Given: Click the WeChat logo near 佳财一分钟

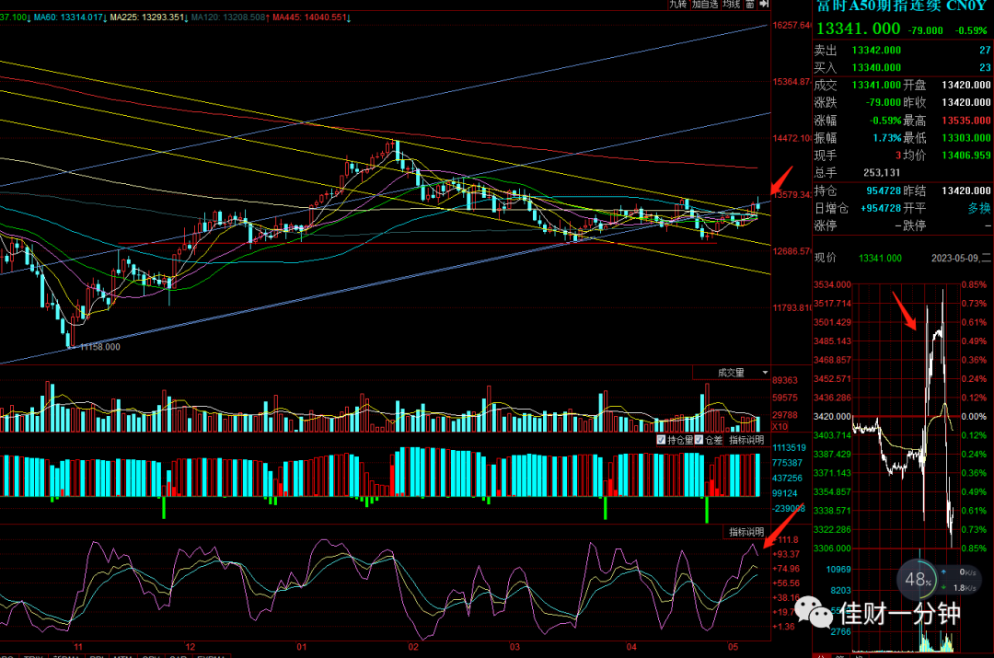Looking at the screenshot, I should coord(814,612).
